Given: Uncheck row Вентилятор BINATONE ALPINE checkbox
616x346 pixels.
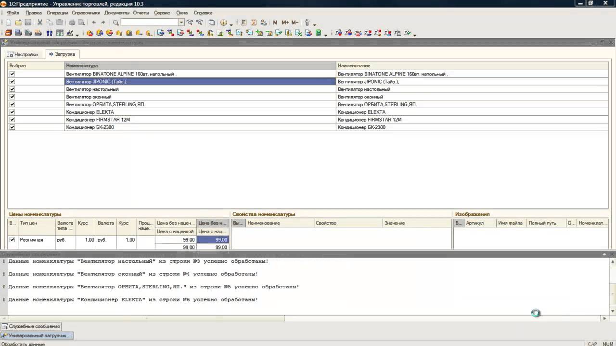Looking at the screenshot, I should click(12, 74).
